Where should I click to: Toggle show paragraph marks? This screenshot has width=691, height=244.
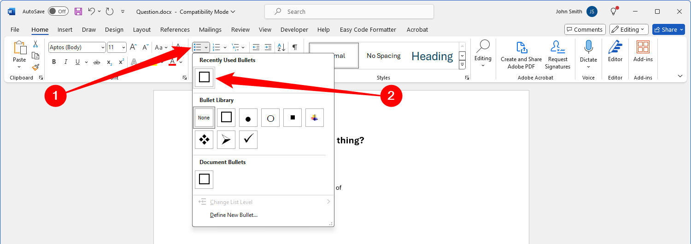click(x=295, y=47)
